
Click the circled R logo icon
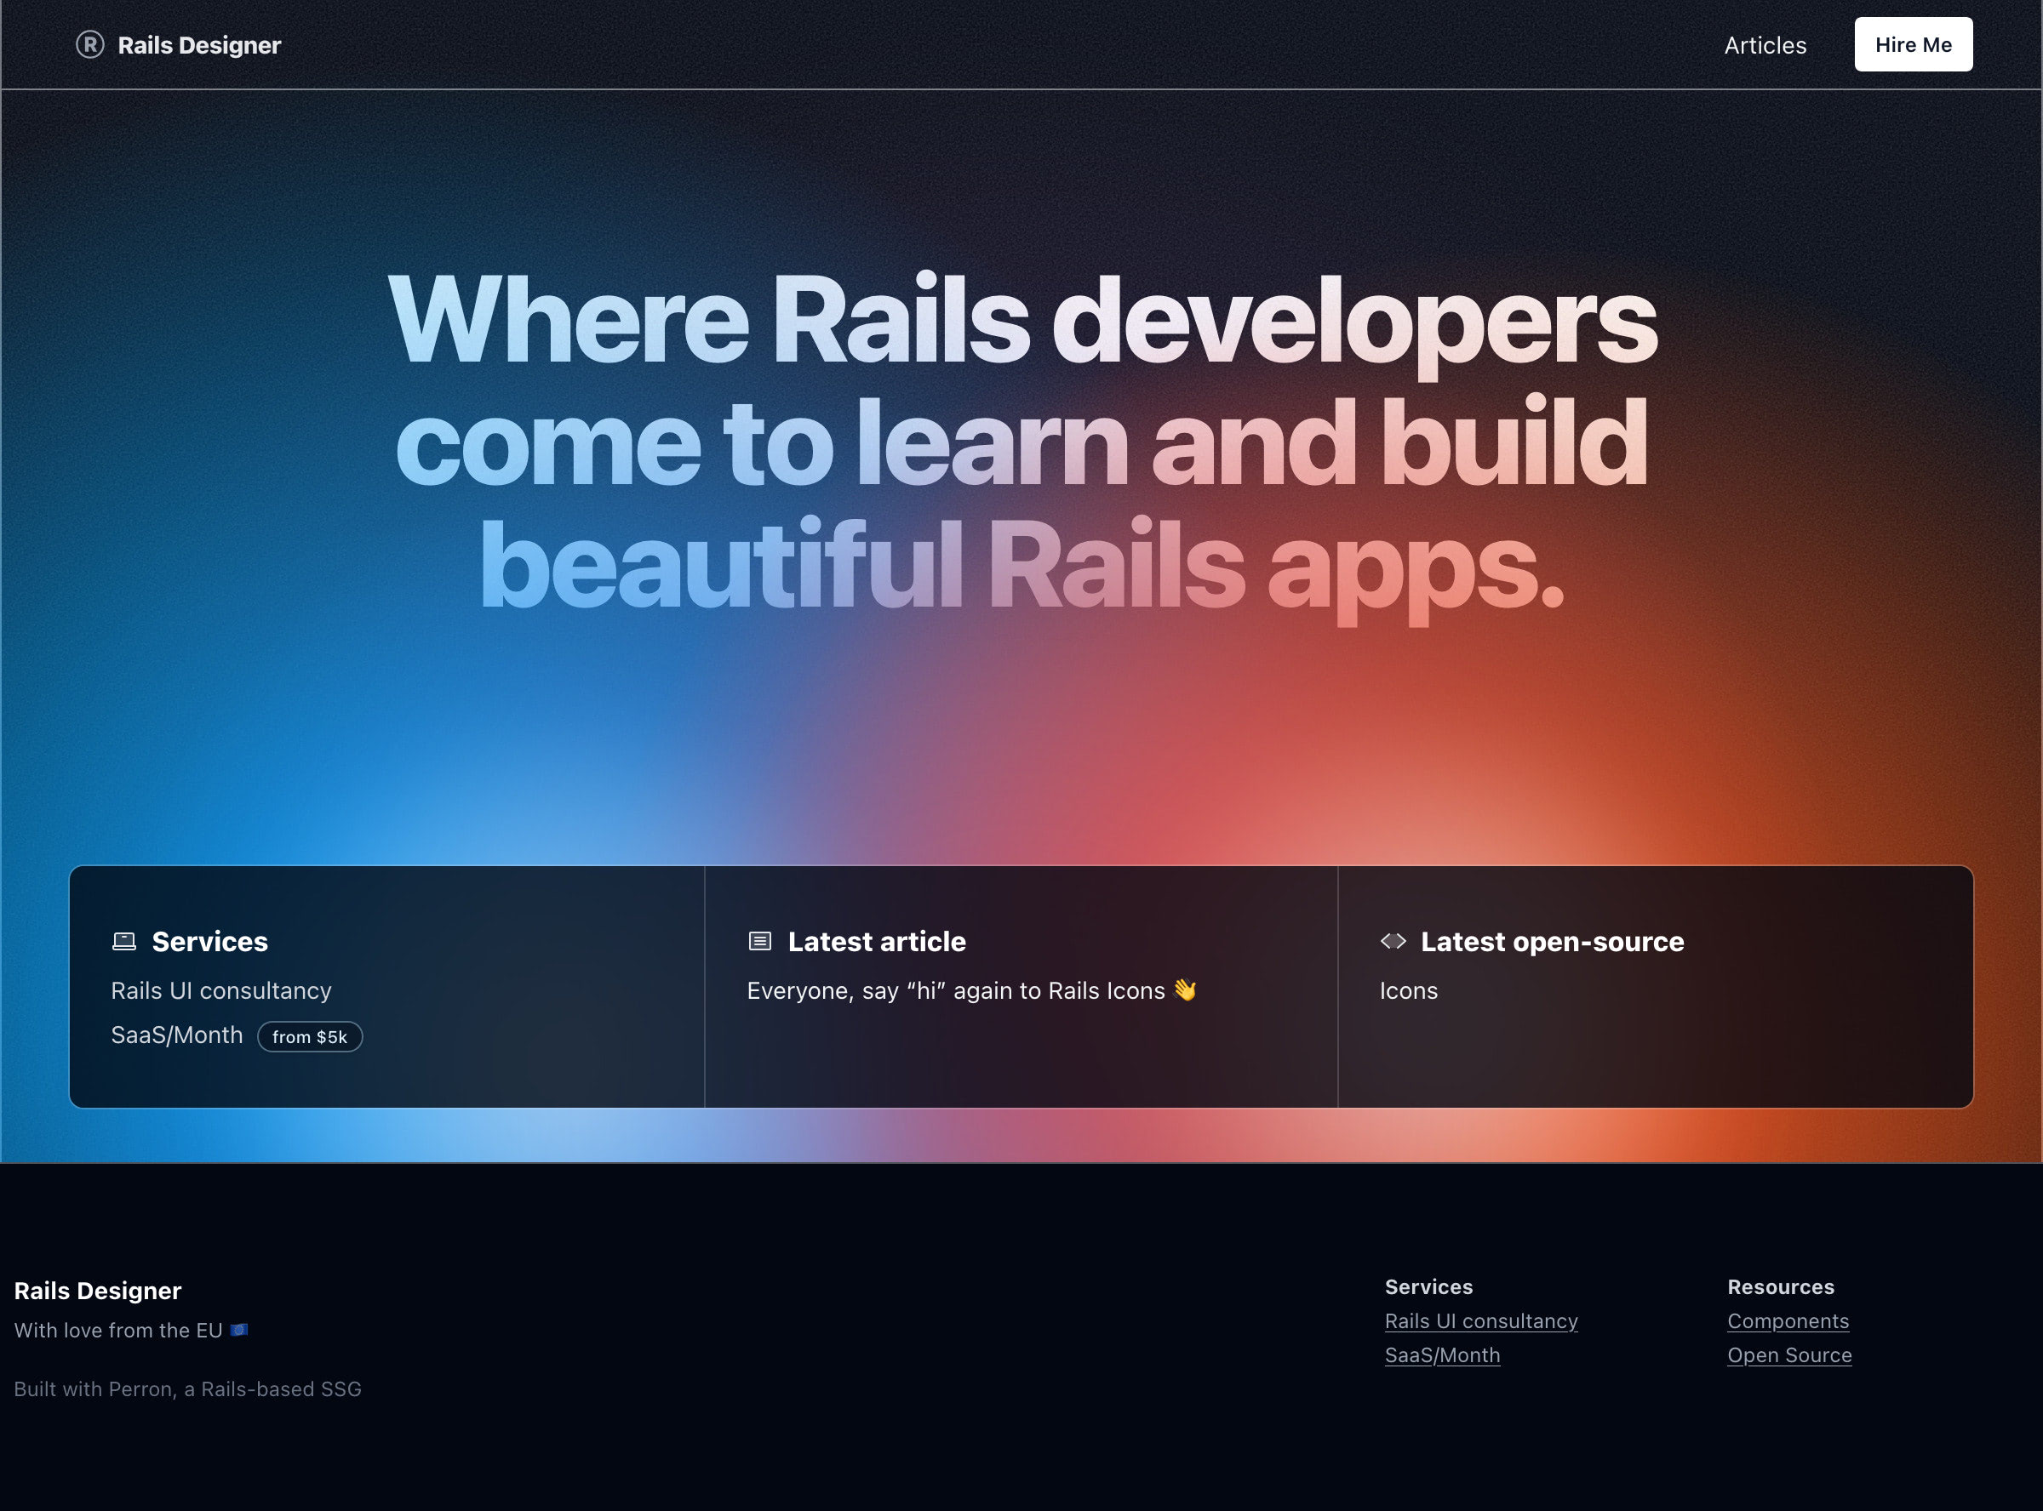tap(89, 45)
